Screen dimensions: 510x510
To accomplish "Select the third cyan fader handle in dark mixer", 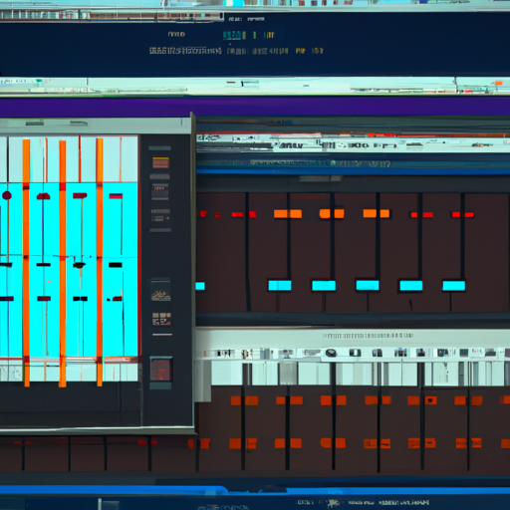I will click(368, 285).
